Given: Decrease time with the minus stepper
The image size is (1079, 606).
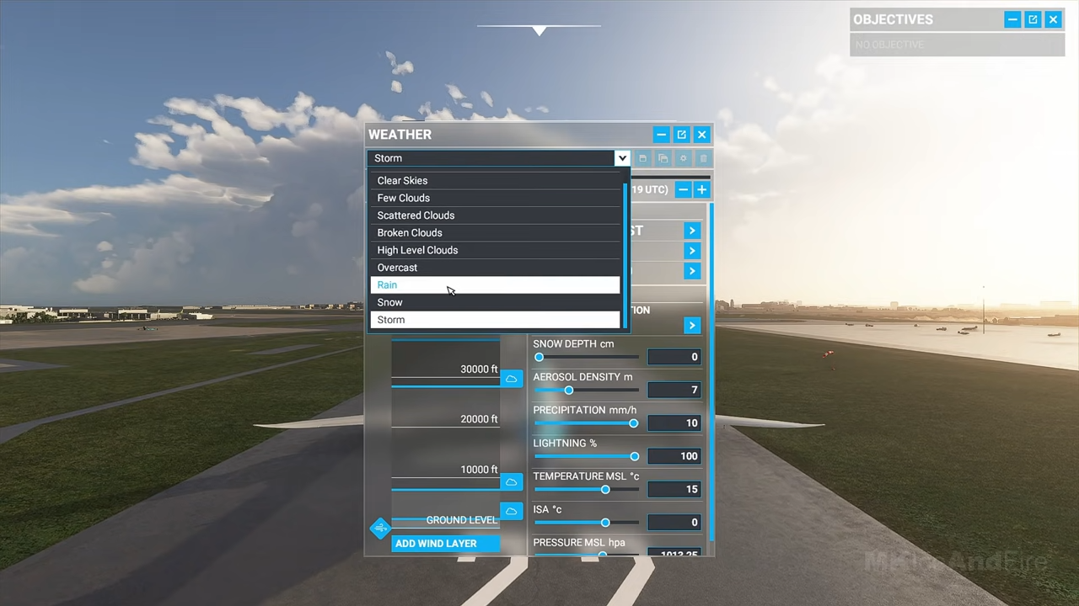Looking at the screenshot, I should (683, 189).
